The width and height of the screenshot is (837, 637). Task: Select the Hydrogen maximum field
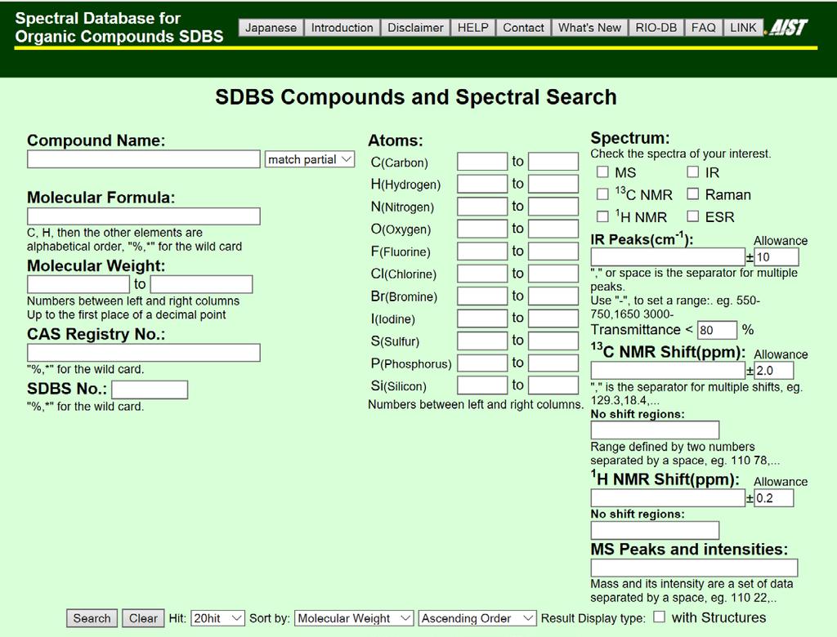pos(553,184)
